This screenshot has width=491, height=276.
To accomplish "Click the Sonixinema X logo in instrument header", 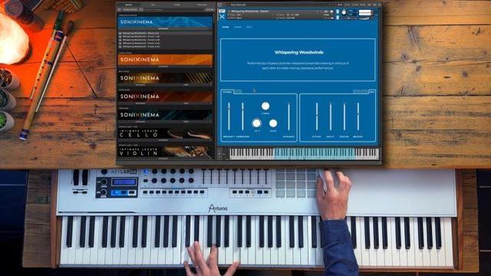I will (222, 17).
